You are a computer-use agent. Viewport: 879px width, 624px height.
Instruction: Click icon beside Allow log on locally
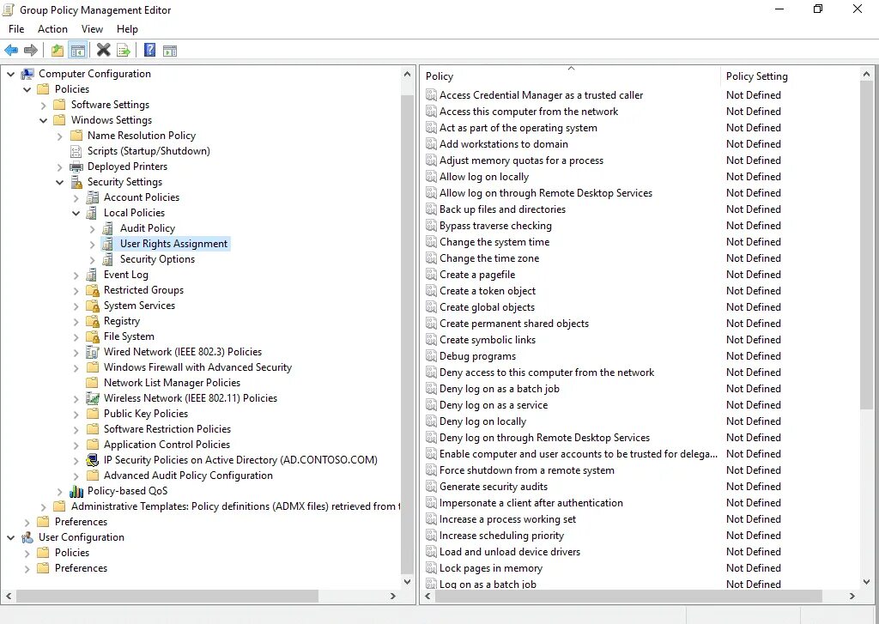431,177
